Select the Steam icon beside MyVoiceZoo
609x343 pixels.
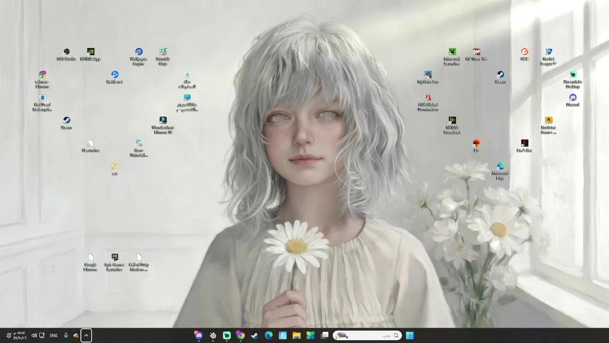(x=500, y=77)
